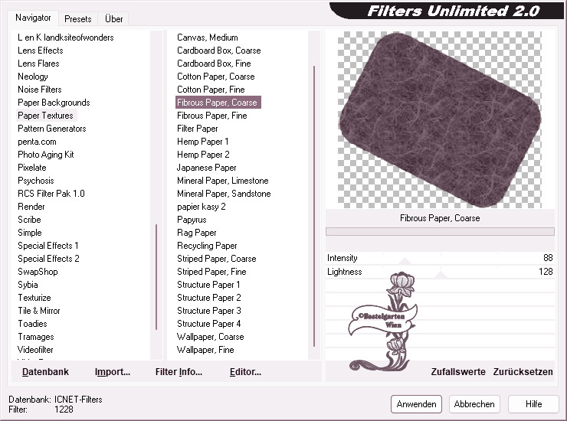Open Filter Info... dialog

(179, 372)
